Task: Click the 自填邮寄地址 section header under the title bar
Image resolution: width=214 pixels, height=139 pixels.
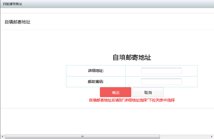Action: (x=17, y=22)
